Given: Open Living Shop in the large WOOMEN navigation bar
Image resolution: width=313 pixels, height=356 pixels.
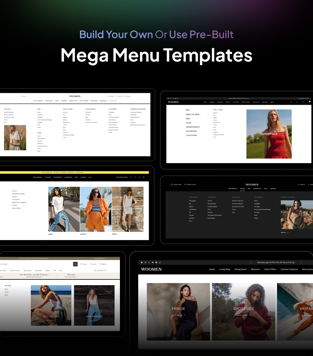Looking at the screenshot, I should pos(225,270).
